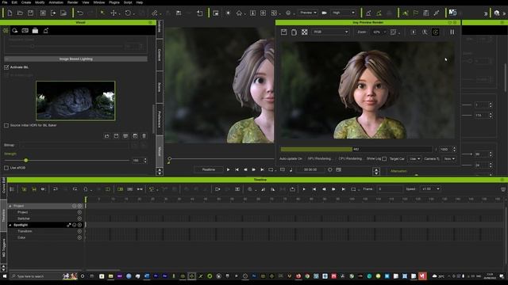Pause the Iray preview render

pyautogui.click(x=452, y=32)
